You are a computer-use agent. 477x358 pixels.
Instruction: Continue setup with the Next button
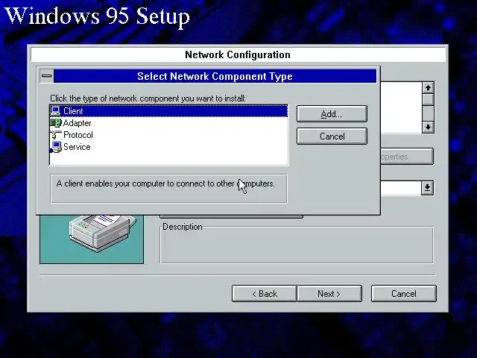[329, 293]
